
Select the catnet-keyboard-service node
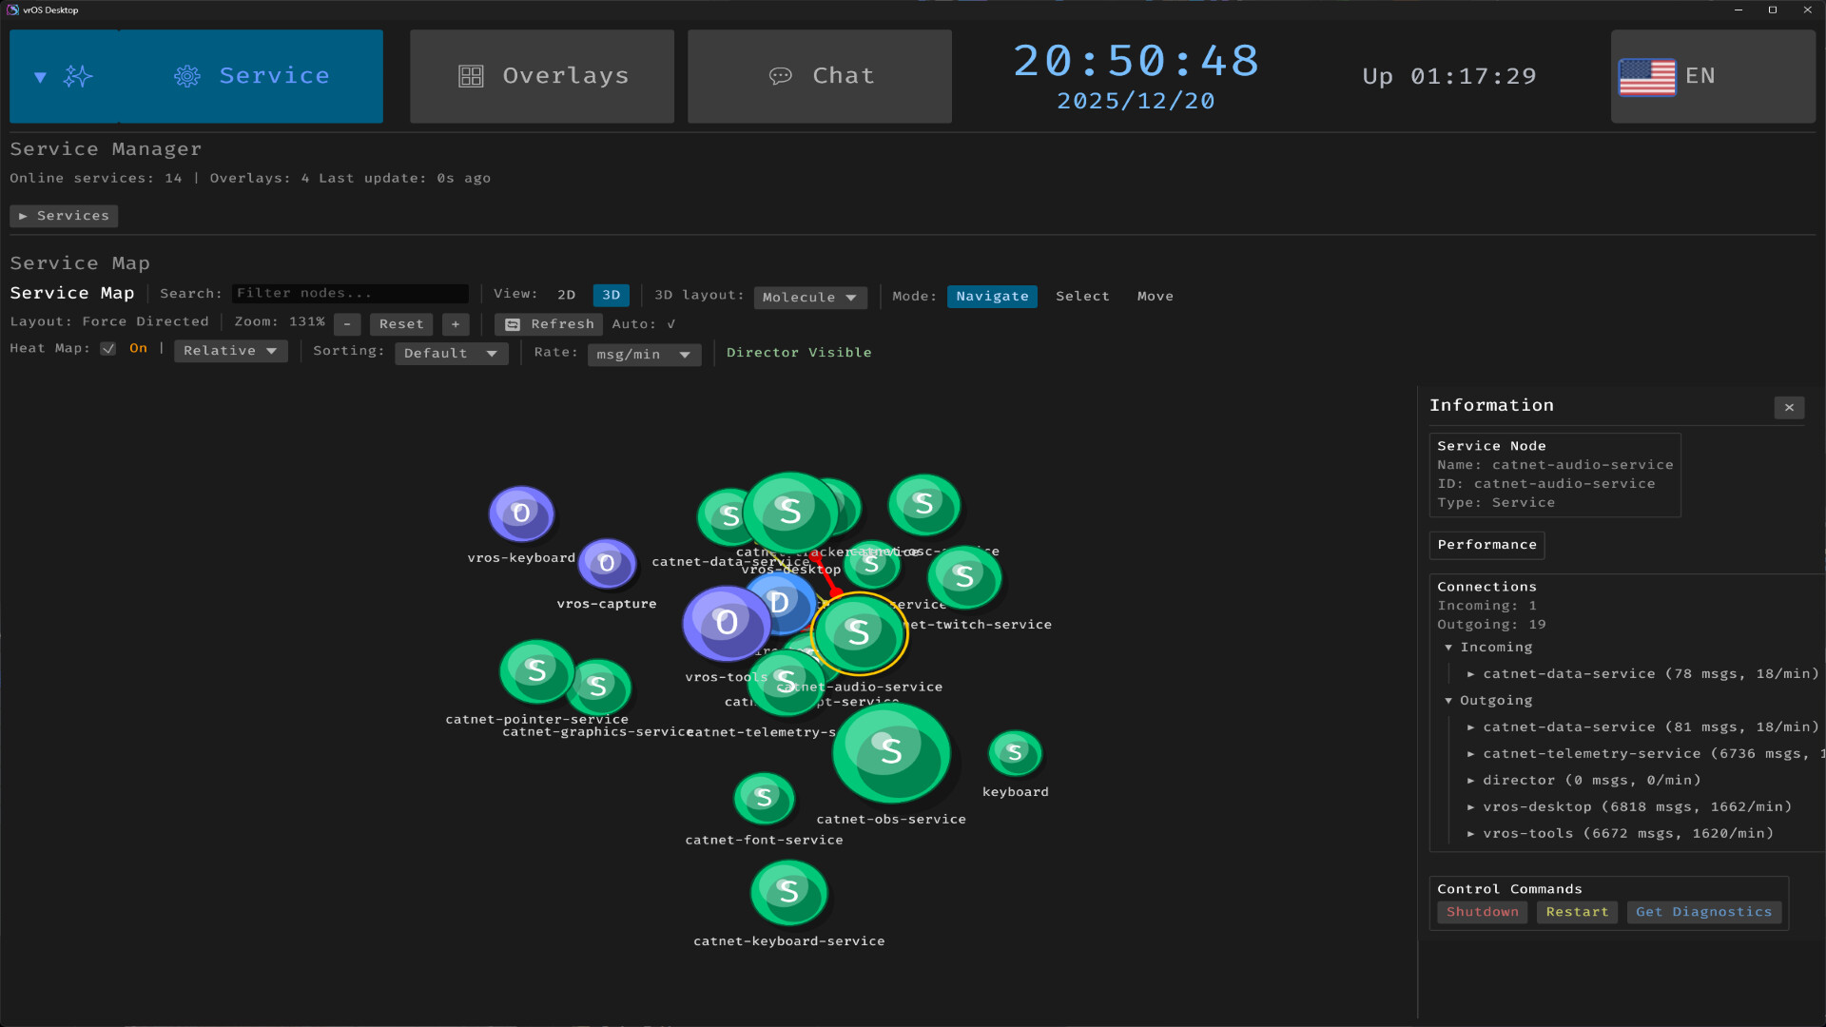(x=788, y=892)
